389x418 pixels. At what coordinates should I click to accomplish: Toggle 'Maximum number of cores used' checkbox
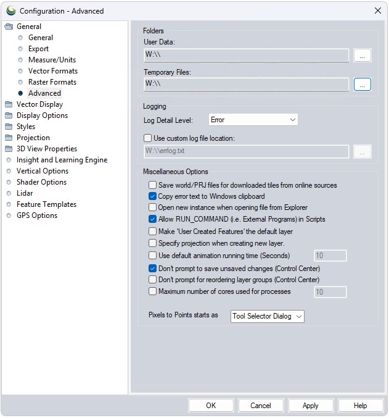click(x=153, y=291)
